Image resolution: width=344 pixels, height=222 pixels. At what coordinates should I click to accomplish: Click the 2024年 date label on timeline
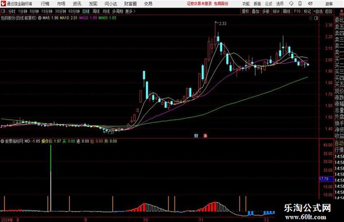coord(7,220)
